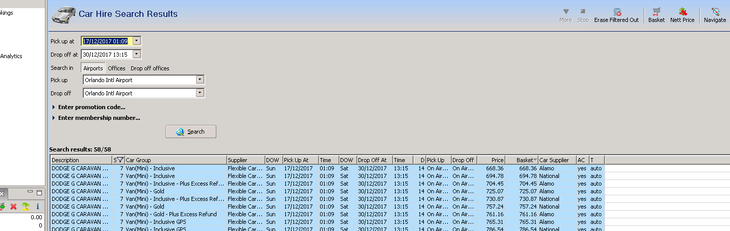Click the row priced 765.31

coord(327,222)
